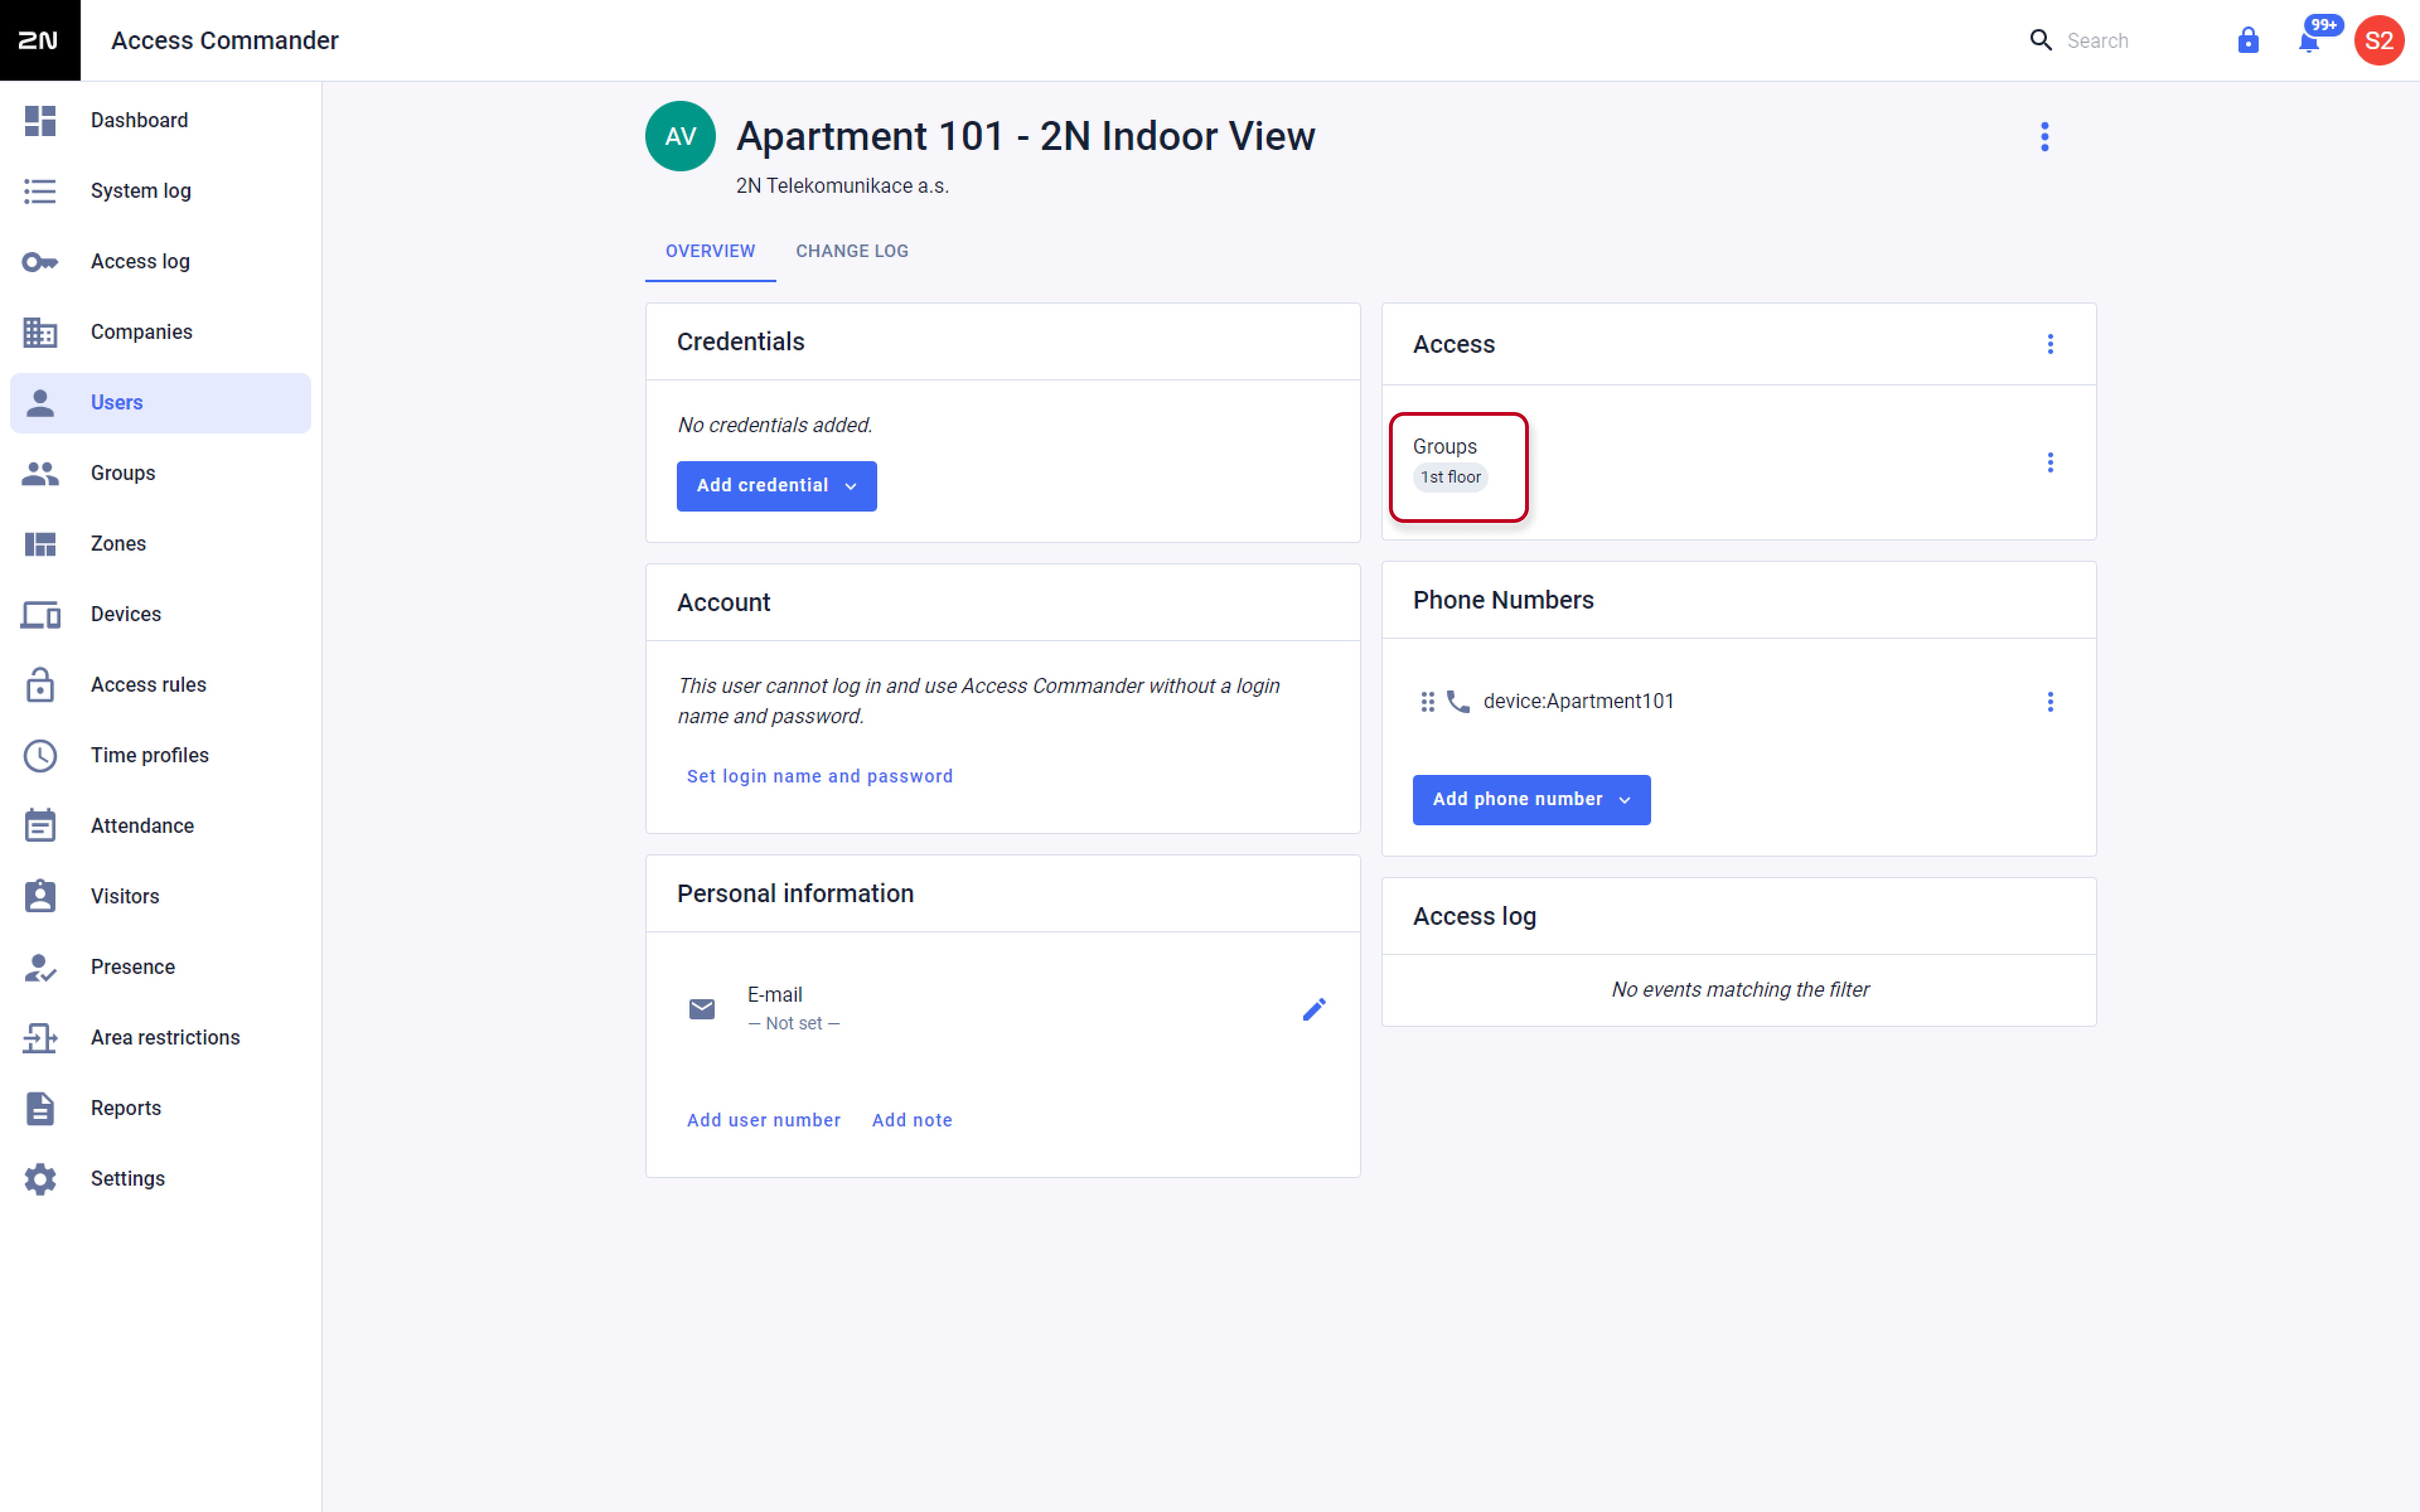Click the Companies building icon

click(40, 332)
